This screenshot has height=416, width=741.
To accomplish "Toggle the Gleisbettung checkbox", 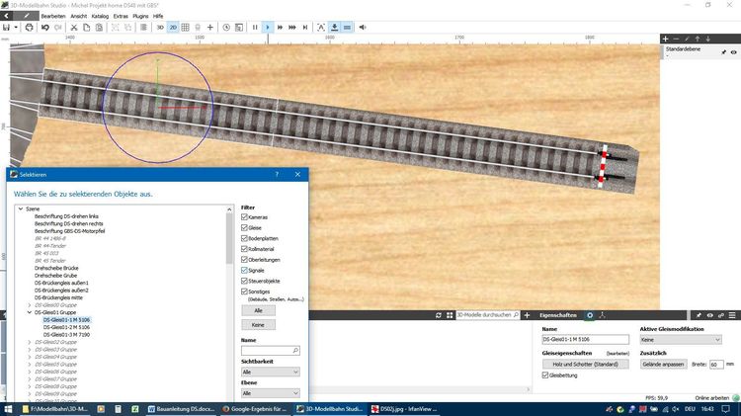I will [545, 375].
